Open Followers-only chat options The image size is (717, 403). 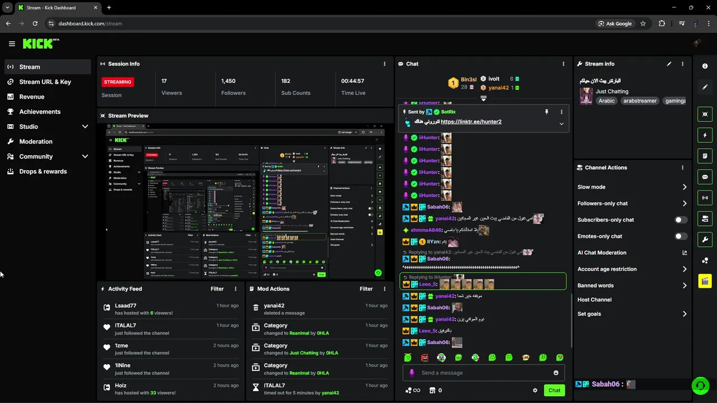coord(632,203)
